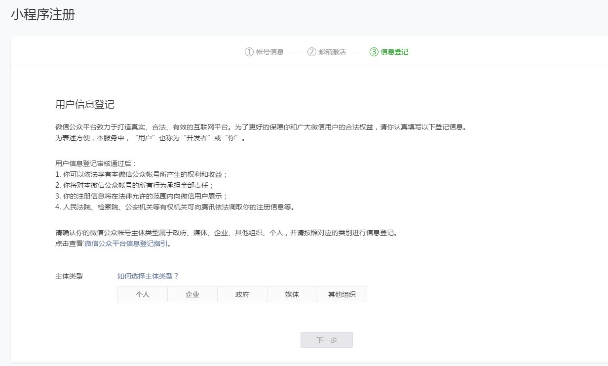Click the 下一步 next step button
Screen dimensions: 608x366
coord(326,339)
